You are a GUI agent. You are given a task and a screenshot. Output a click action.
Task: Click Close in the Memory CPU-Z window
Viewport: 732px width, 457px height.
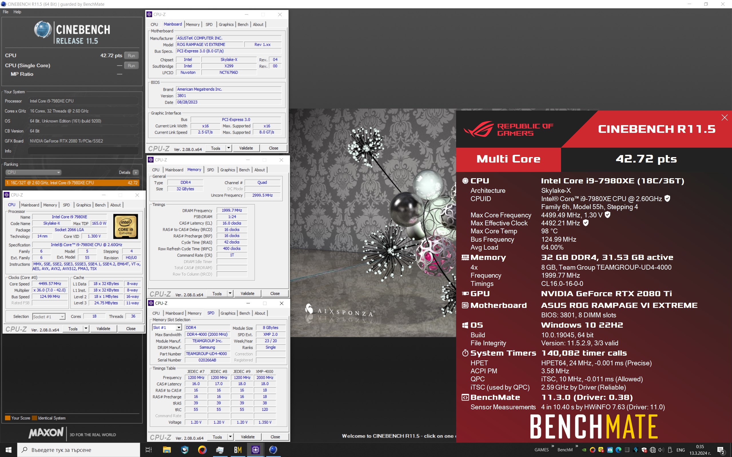[x=275, y=294]
